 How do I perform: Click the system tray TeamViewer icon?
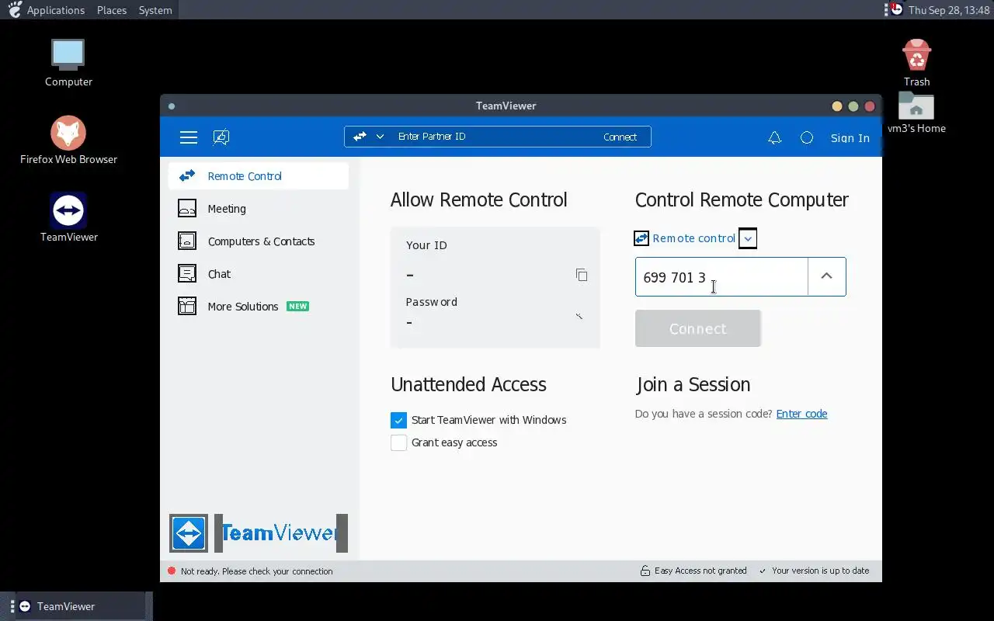(x=896, y=9)
